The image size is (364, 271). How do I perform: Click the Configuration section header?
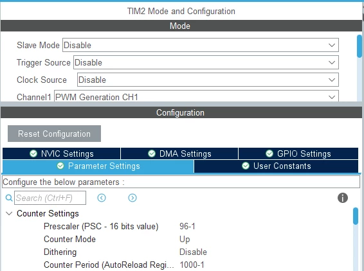click(181, 112)
